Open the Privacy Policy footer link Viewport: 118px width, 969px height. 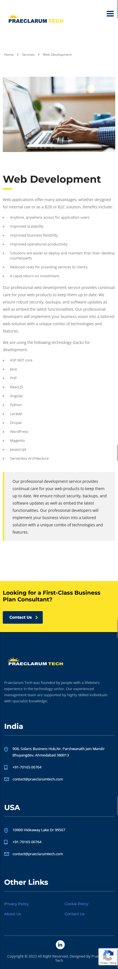tap(16, 903)
